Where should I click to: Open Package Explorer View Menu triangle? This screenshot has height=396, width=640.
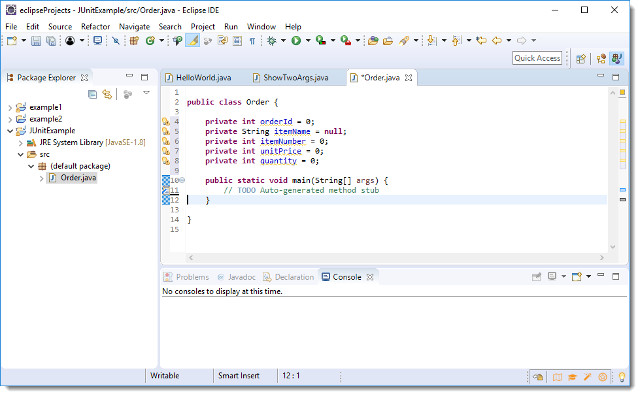click(x=146, y=93)
